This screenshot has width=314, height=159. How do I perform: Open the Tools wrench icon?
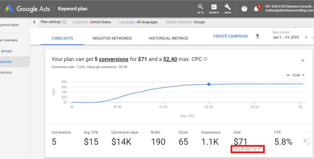228,9
